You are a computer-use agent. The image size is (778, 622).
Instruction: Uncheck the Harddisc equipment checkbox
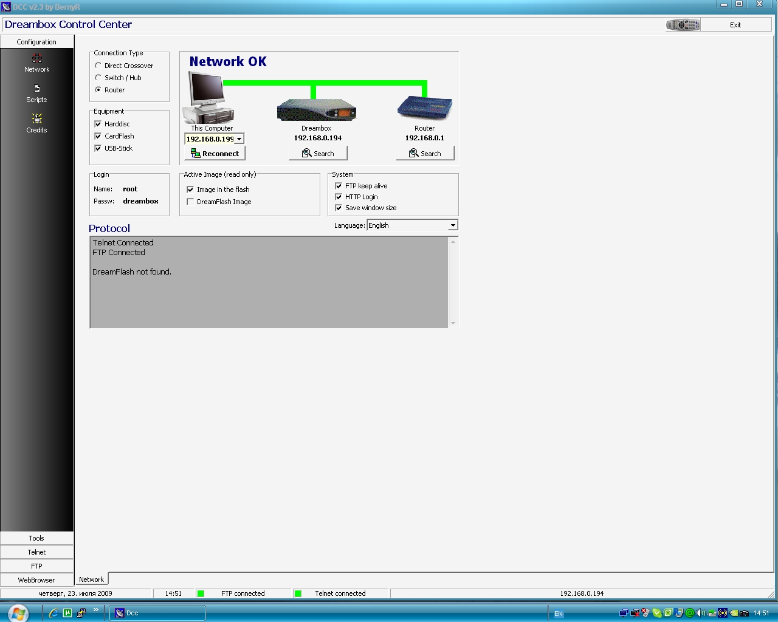coord(98,124)
